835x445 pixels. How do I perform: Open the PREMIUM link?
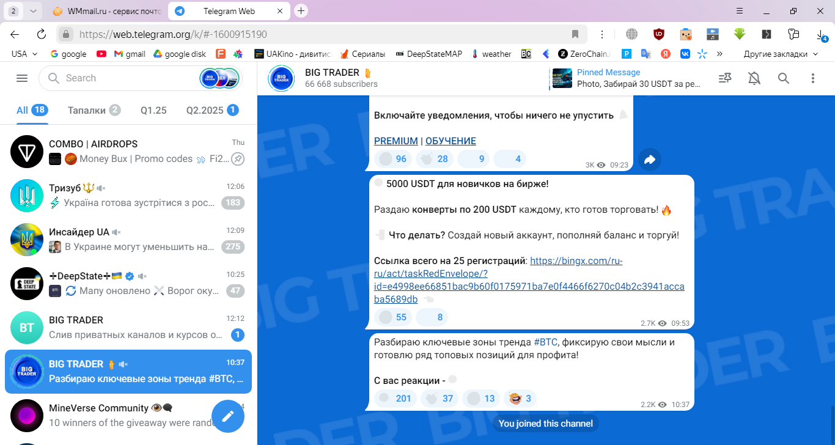(x=396, y=141)
